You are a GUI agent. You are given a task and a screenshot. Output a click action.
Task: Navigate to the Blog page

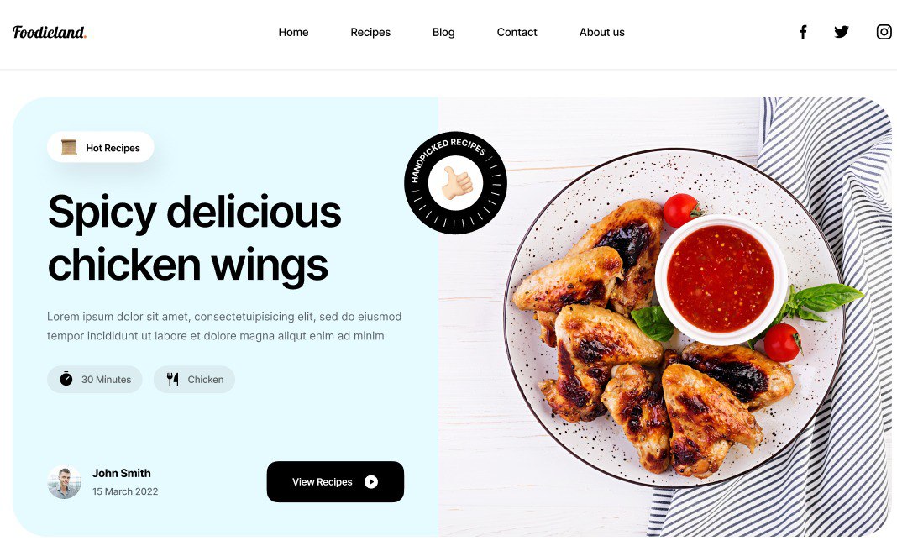443,33
